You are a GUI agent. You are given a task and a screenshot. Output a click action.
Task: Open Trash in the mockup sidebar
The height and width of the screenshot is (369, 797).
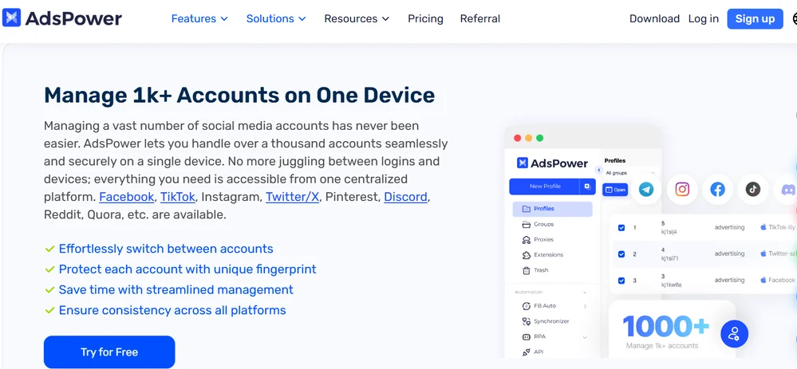(x=535, y=270)
